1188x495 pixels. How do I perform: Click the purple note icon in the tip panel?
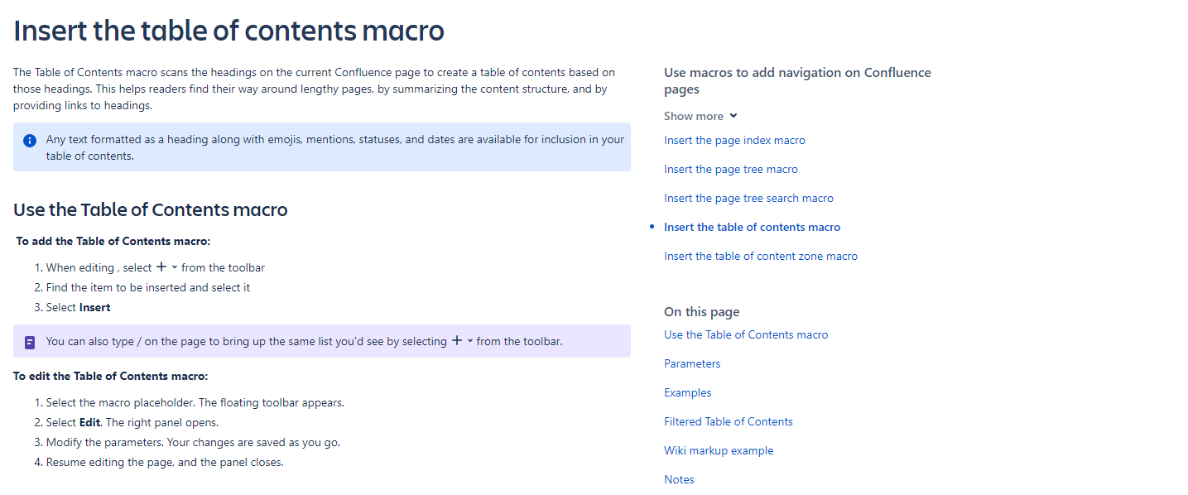point(29,341)
